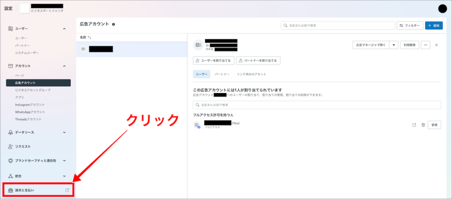Switch to リンク済みのアセット tab
452x199 pixels.
tap(251, 74)
